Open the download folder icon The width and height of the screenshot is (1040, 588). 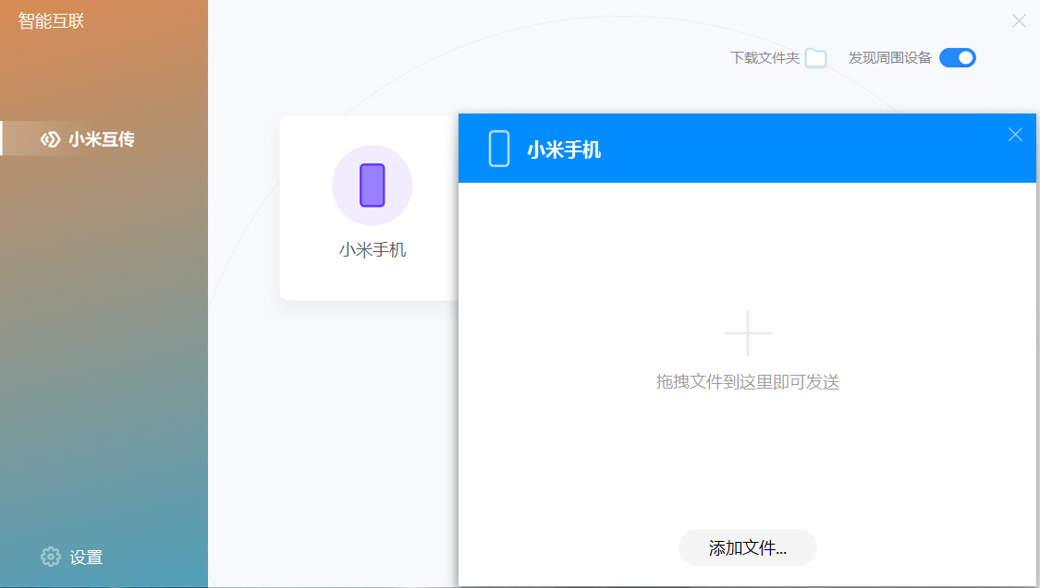pyautogui.click(x=815, y=58)
